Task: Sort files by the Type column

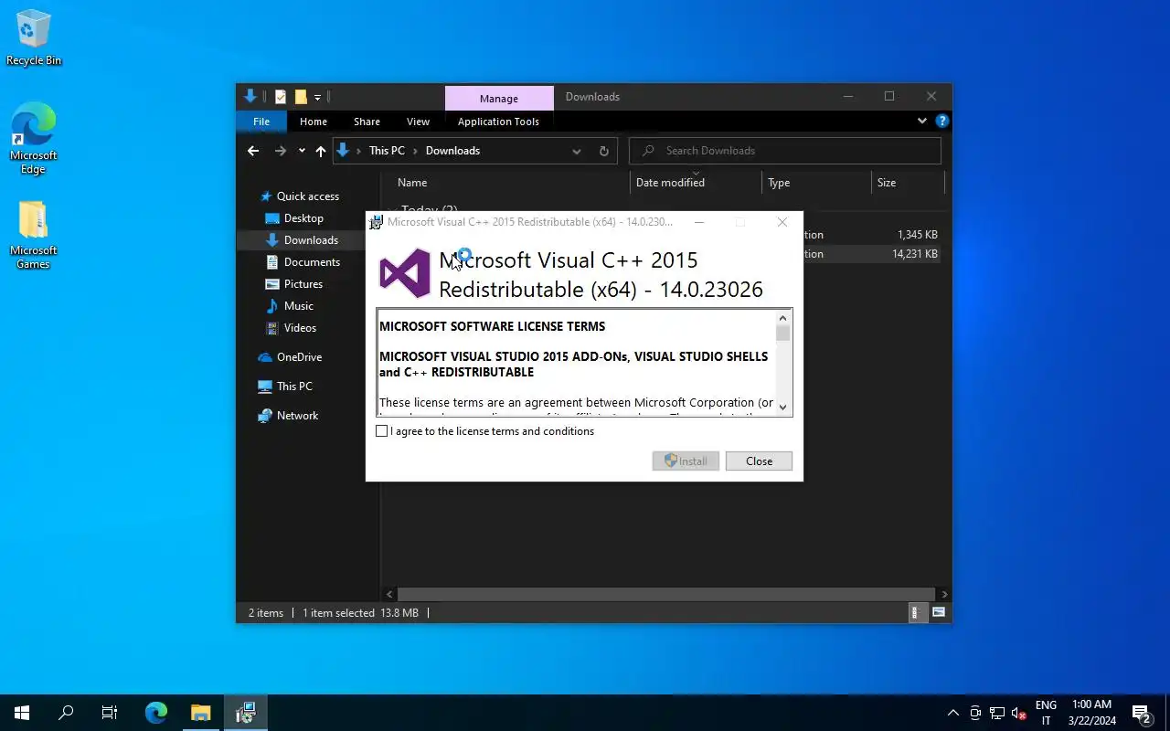Action: pyautogui.click(x=816, y=183)
